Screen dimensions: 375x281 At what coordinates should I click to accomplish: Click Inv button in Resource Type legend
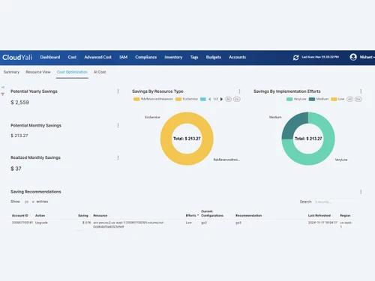coord(236,99)
